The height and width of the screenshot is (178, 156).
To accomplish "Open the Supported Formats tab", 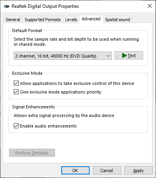I will click(43, 20).
